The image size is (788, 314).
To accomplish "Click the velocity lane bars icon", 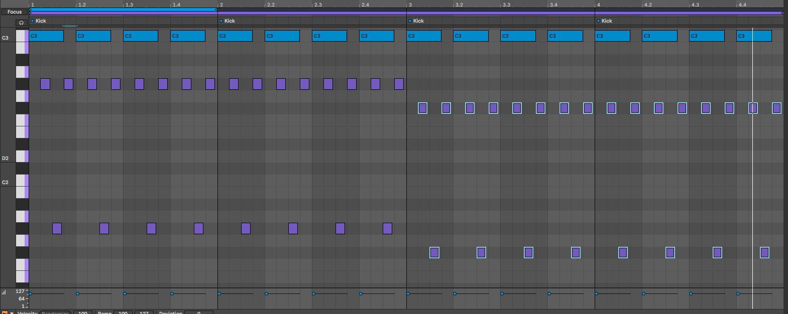I will point(4,292).
